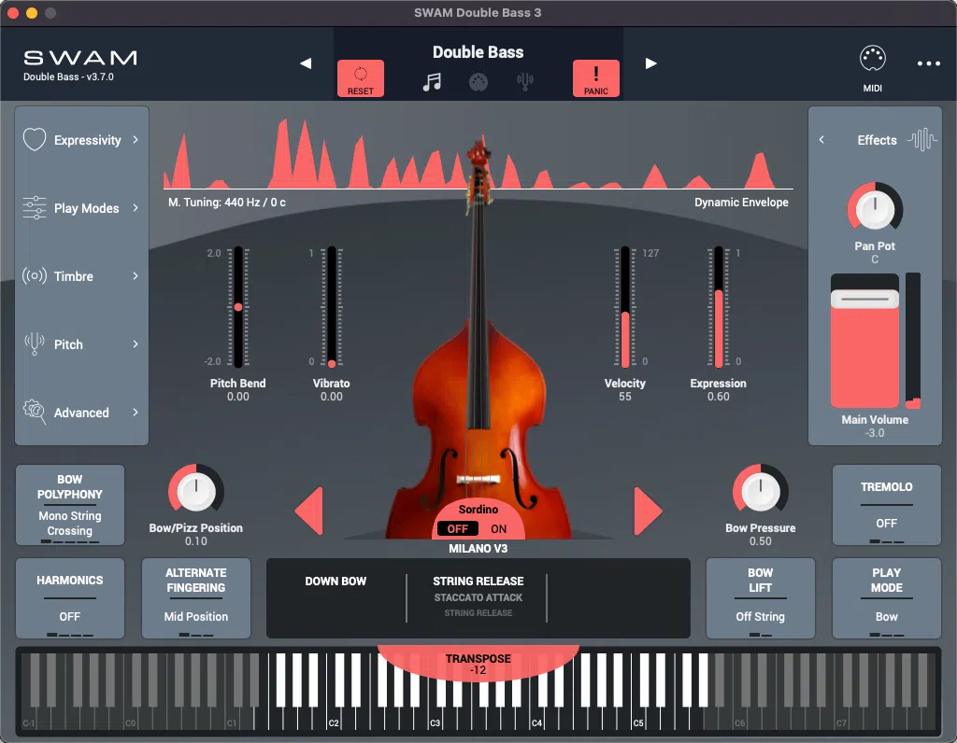Enable TREMOLO
The height and width of the screenshot is (743, 957).
pos(886,505)
